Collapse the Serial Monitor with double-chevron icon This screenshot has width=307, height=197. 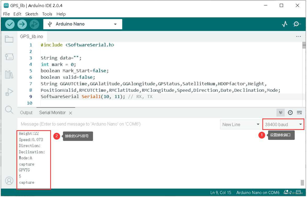[281, 112]
